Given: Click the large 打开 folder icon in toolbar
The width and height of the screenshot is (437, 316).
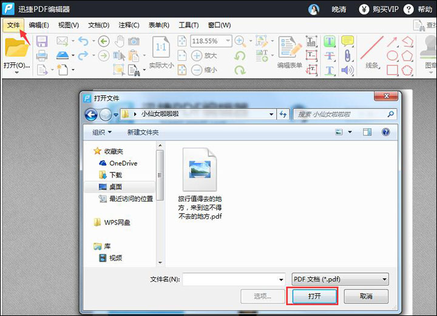Looking at the screenshot, I should click(x=16, y=47).
